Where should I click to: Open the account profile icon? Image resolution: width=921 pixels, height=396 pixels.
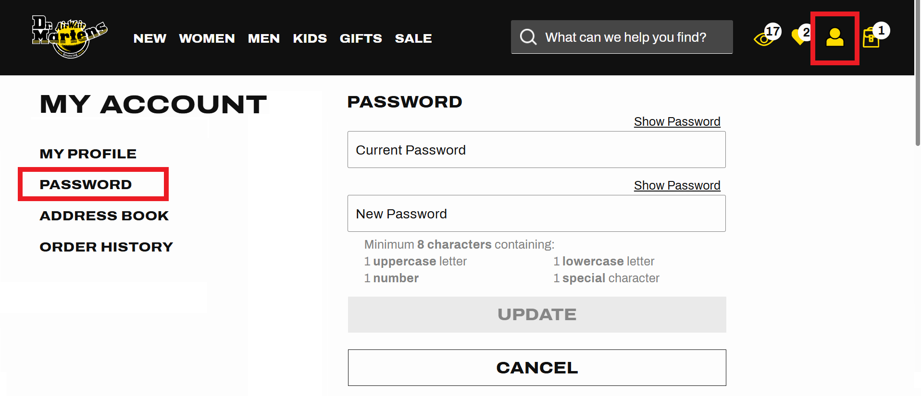[834, 37]
